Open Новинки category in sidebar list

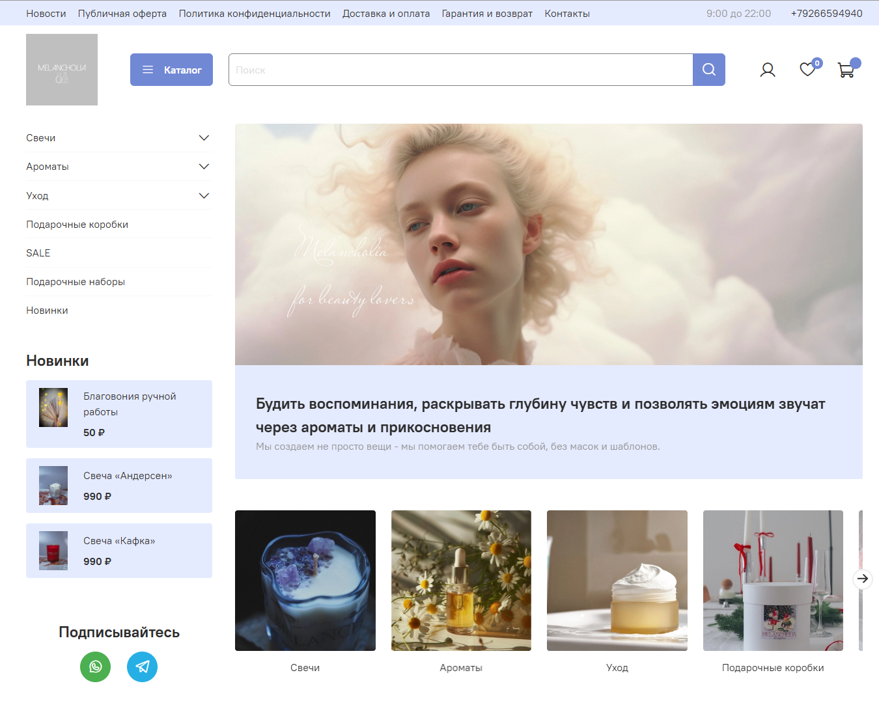click(x=47, y=310)
